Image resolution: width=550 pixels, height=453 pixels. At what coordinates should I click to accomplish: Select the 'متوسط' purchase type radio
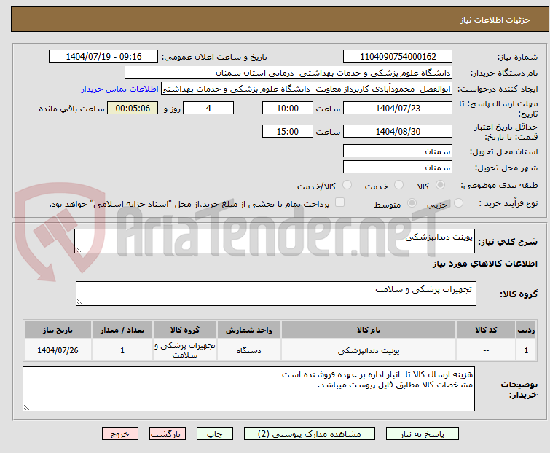pos(412,203)
